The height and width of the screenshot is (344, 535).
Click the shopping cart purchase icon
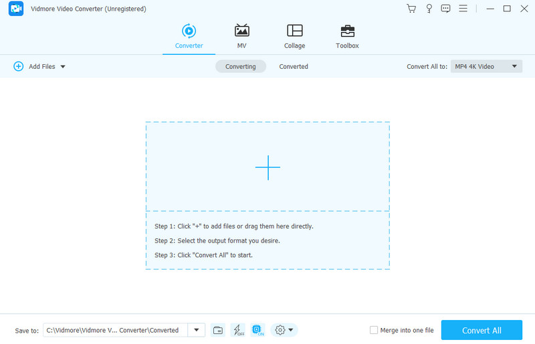(411, 9)
